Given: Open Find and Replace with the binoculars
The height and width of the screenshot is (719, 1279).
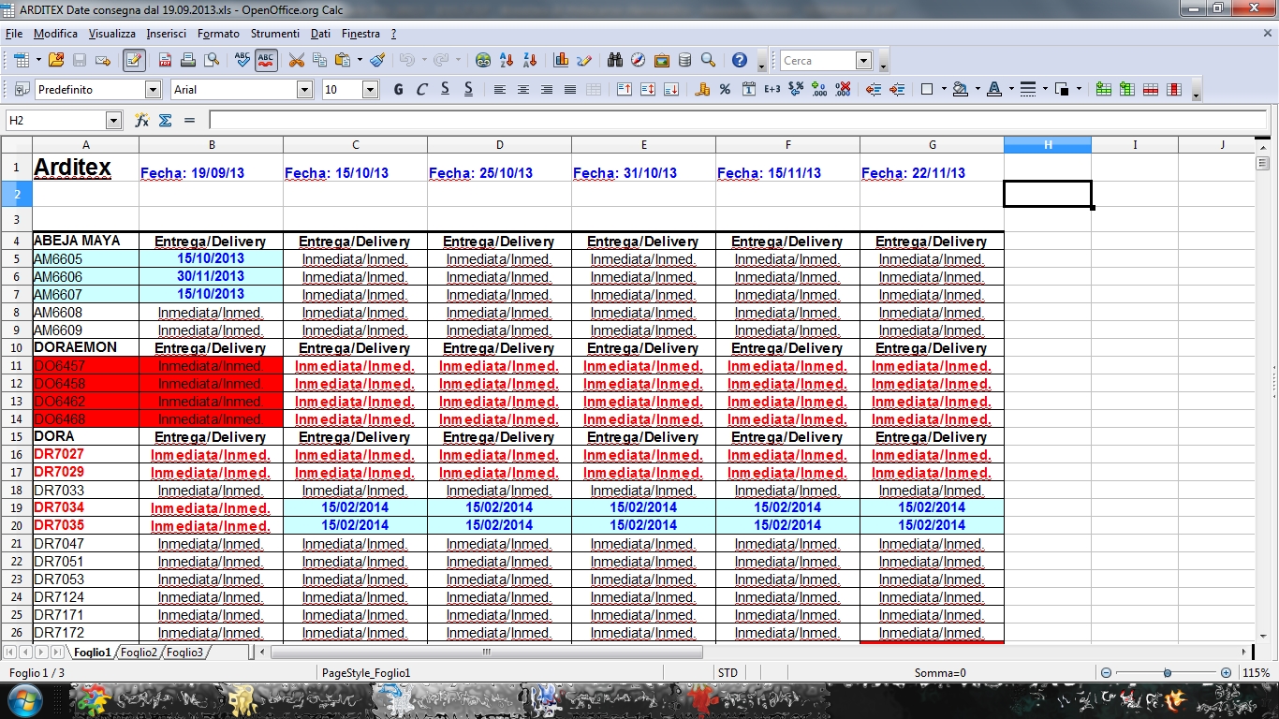Looking at the screenshot, I should [x=615, y=61].
